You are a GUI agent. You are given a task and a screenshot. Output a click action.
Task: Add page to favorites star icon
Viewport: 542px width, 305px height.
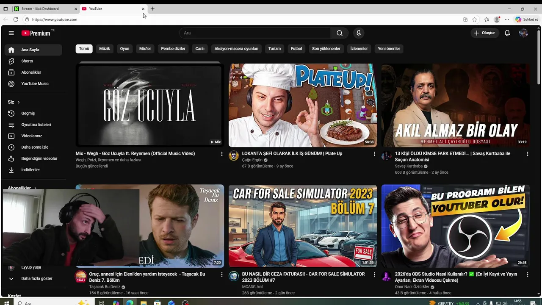pos(475,19)
